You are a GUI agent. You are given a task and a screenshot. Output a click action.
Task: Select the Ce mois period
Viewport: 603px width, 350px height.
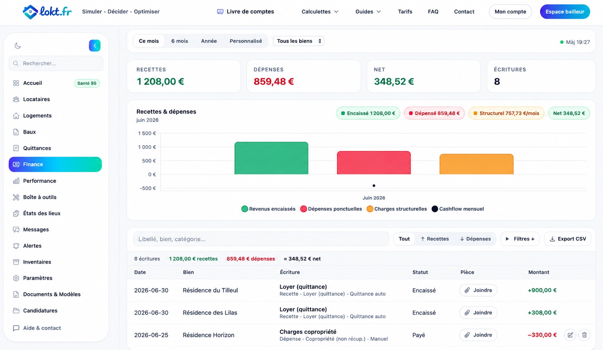pyautogui.click(x=149, y=41)
